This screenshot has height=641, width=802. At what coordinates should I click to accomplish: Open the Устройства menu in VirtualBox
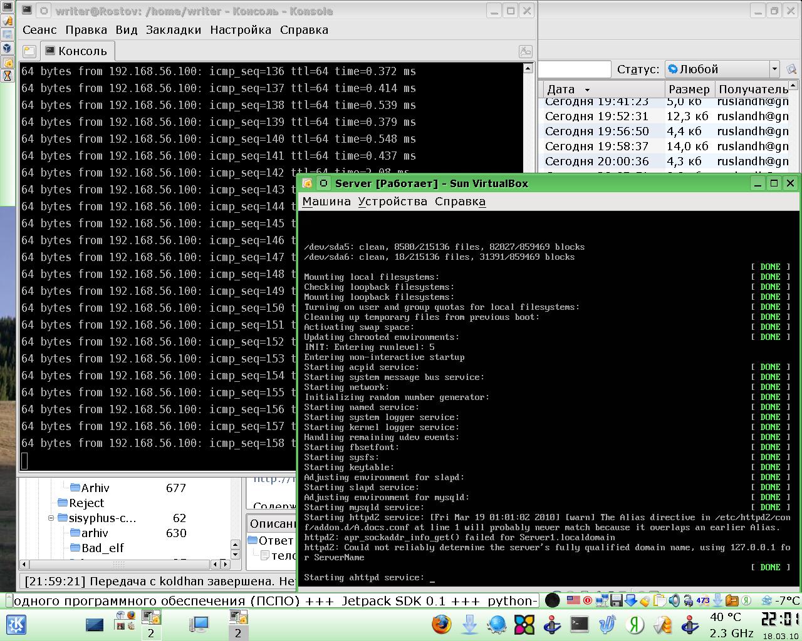(392, 202)
